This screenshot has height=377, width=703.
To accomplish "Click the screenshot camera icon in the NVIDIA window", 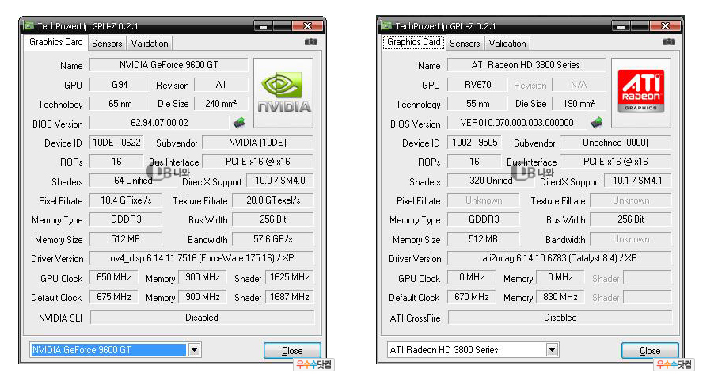I will (310, 42).
